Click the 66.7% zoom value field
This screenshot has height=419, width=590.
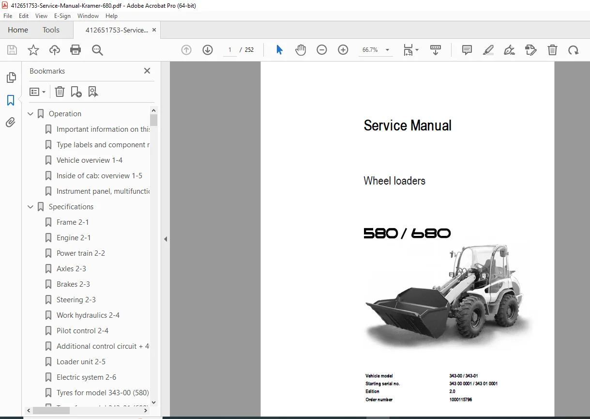[370, 50]
